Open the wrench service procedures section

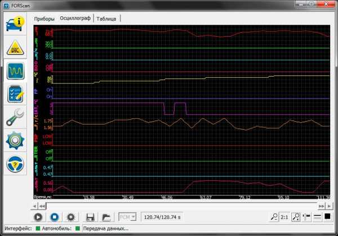[x=15, y=118]
